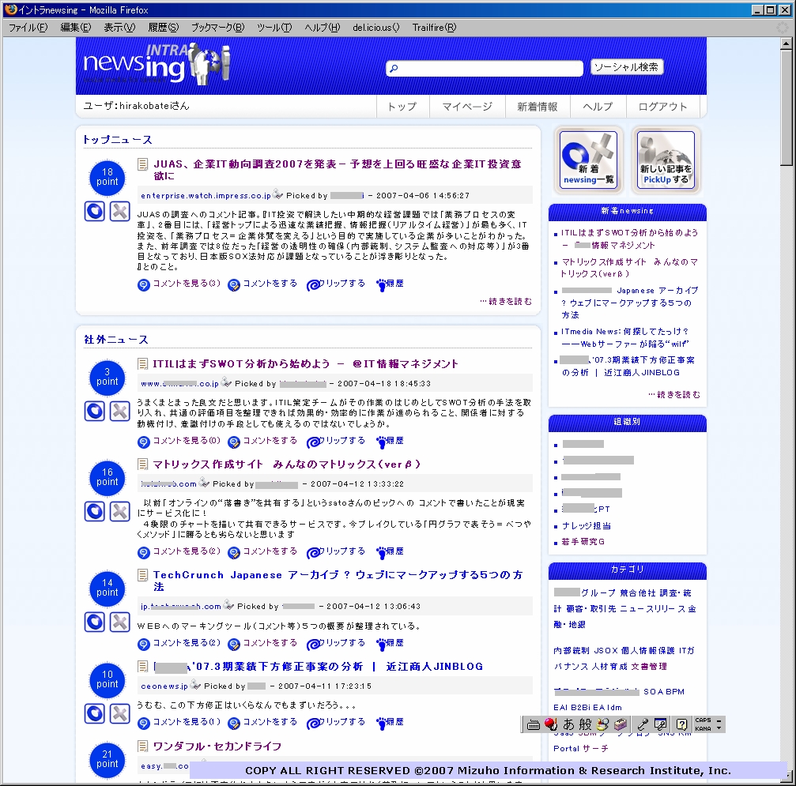
Task: Vote up the マトリックス作成サイト article
Action: [x=94, y=511]
